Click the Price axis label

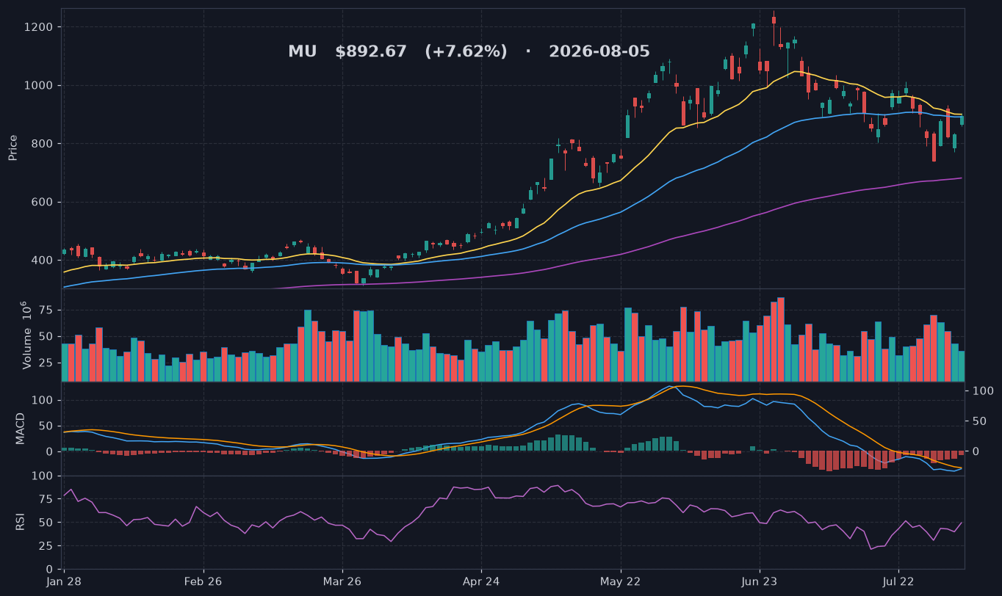(13, 148)
